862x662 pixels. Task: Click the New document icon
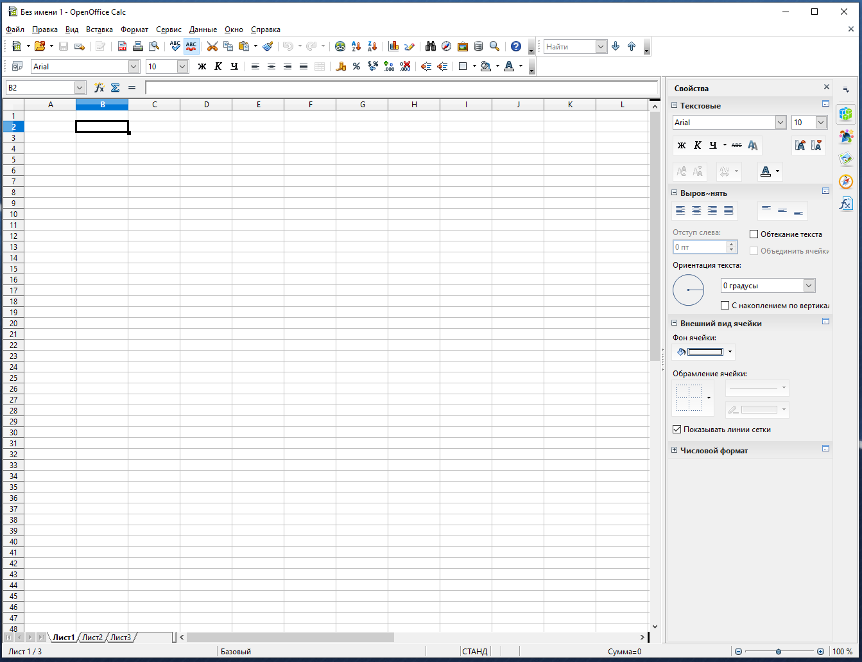pyautogui.click(x=17, y=46)
